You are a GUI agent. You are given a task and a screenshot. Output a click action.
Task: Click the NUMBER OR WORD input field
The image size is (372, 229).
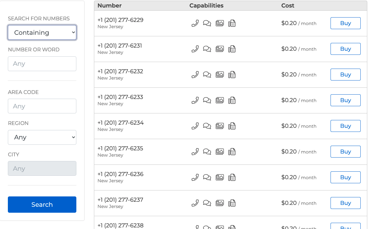[42, 64]
